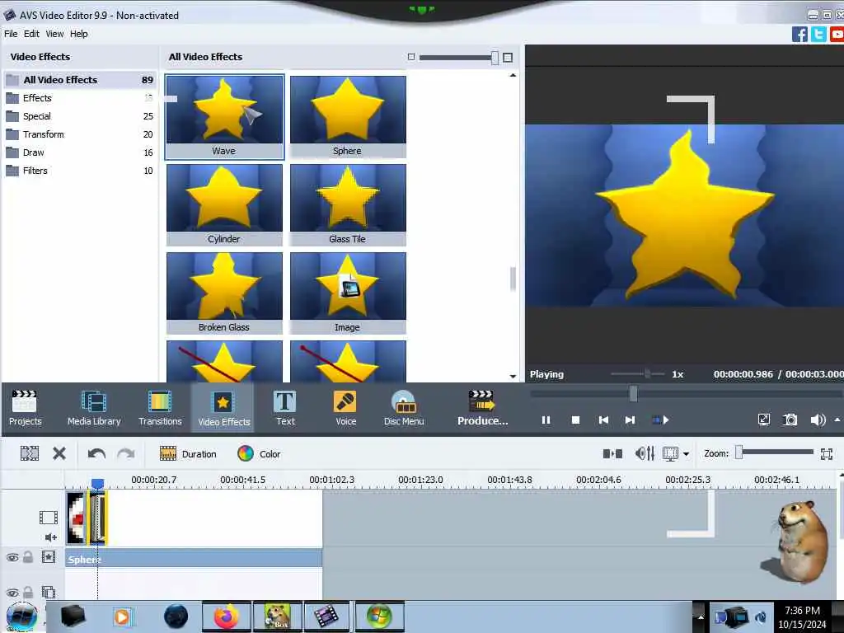
Task: Open the audio mixer icon
Action: (x=645, y=454)
